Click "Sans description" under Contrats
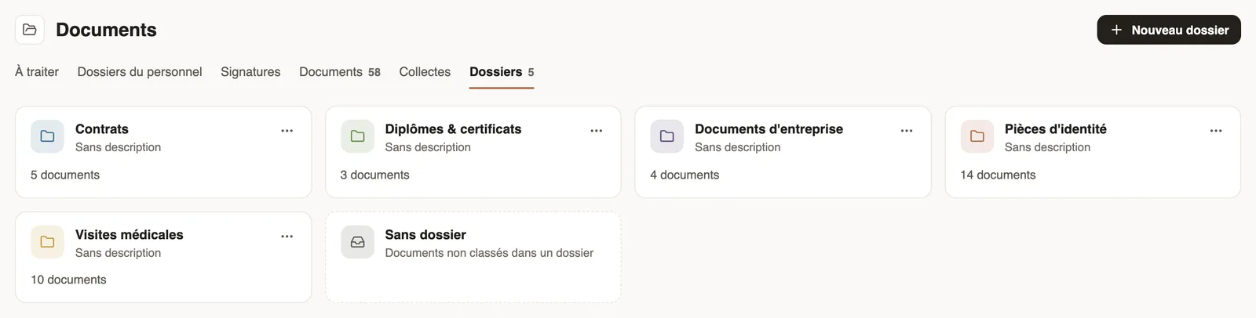The image size is (1256, 318). 118,147
